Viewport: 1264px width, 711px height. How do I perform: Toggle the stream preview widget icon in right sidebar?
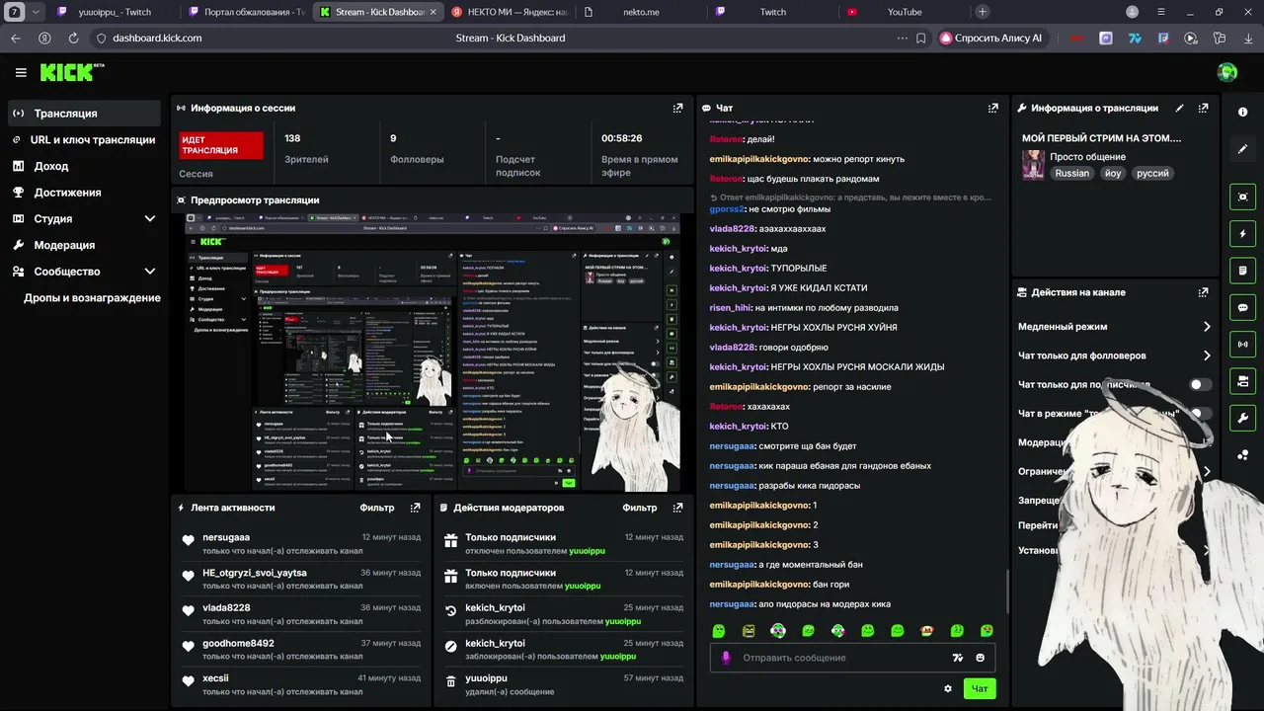tap(1242, 197)
